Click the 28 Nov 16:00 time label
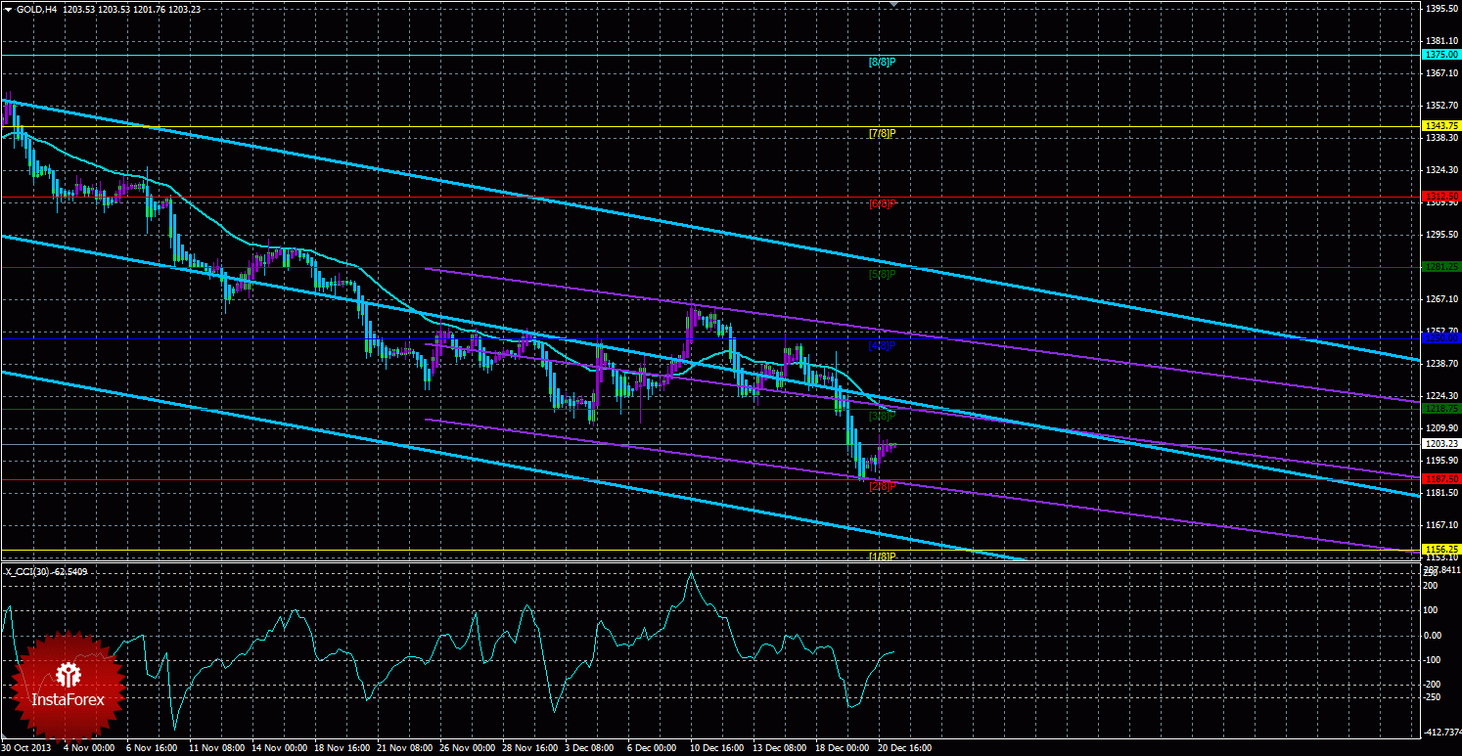Screen dimensions: 1462x756 (528, 748)
